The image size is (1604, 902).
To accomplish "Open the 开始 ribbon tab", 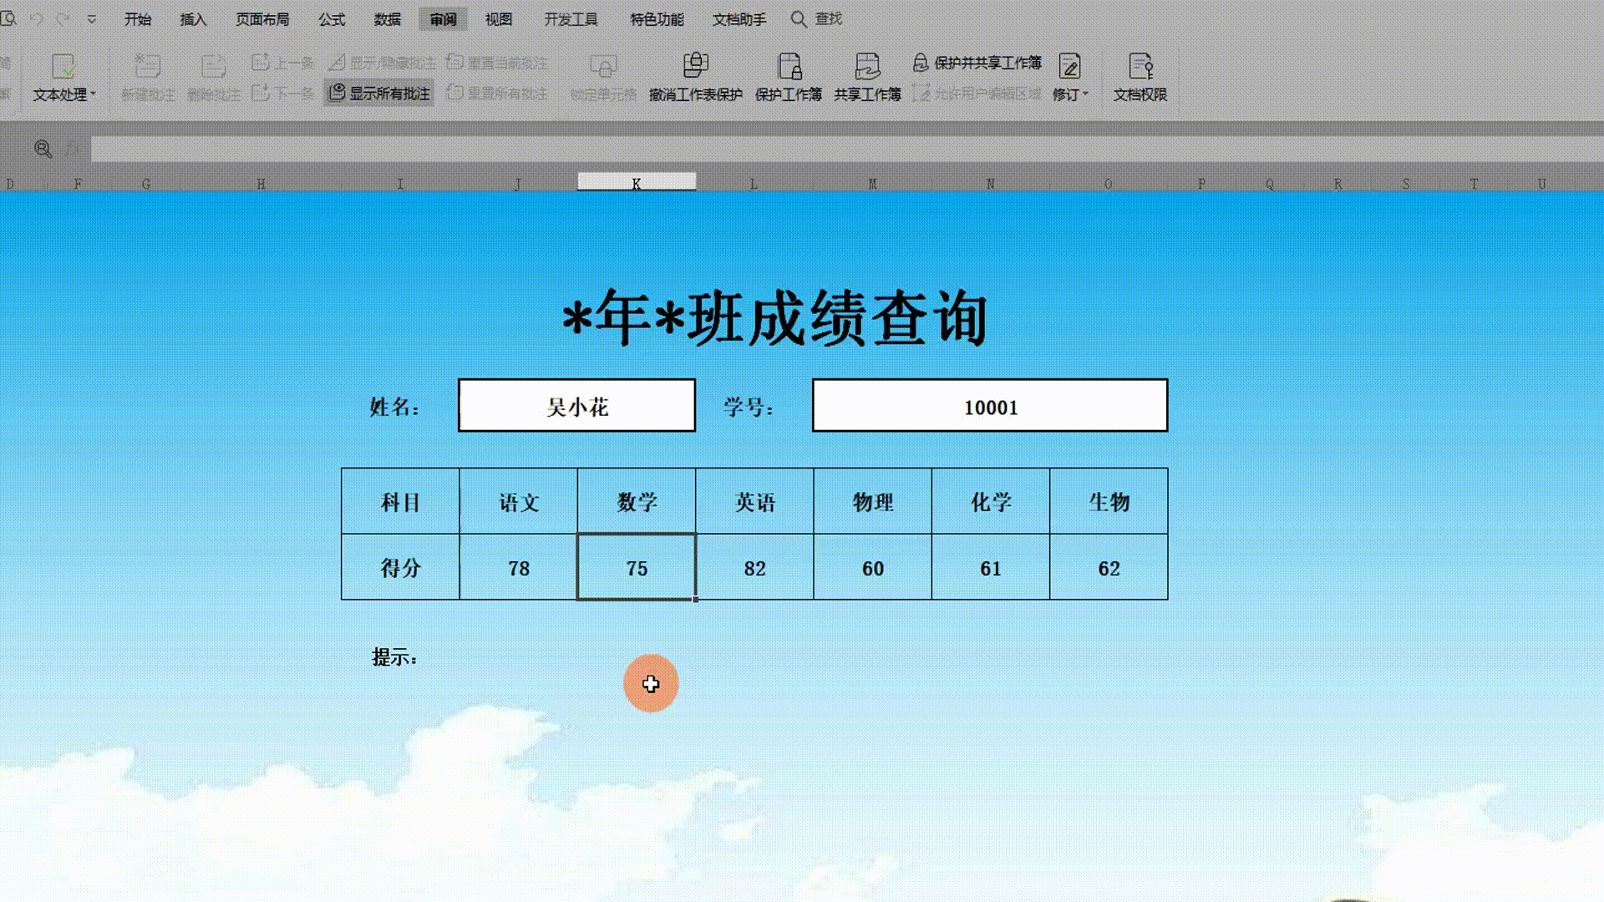I will 138,19.
